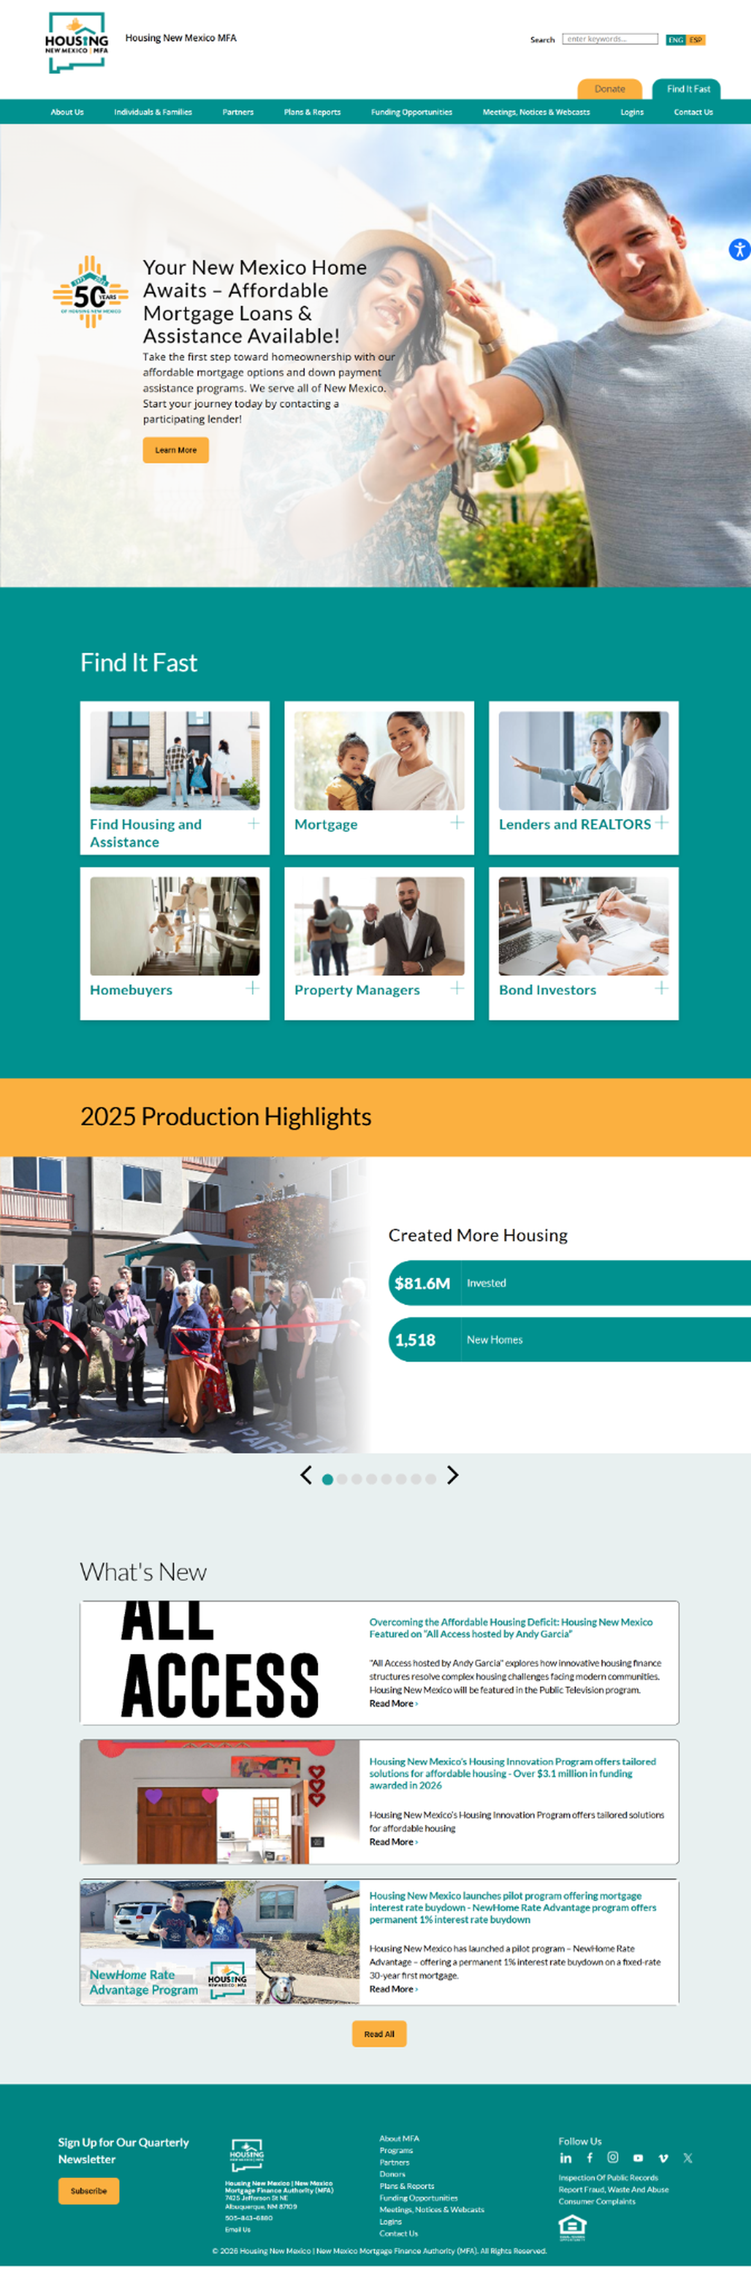Expand the Homebuyers card plus
The height and width of the screenshot is (2286, 751).
(252, 988)
